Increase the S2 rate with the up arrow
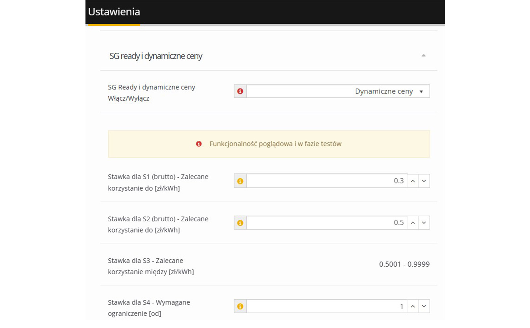Image resolution: width=530 pixels, height=328 pixels. [x=413, y=223]
